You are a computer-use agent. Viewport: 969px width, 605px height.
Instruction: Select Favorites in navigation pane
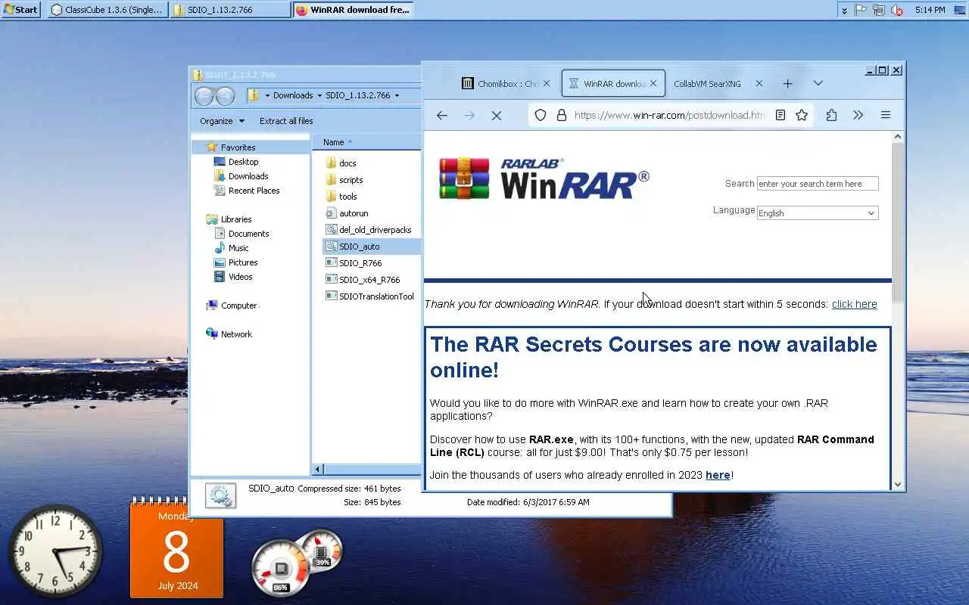pos(238,147)
